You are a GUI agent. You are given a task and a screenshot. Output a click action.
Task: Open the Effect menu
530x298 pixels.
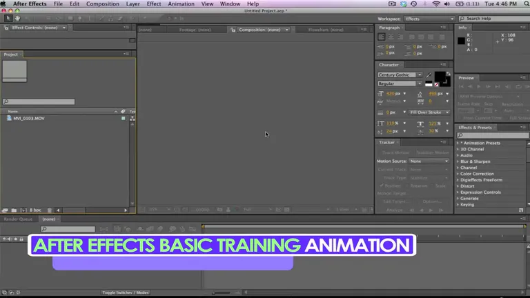(154, 3)
